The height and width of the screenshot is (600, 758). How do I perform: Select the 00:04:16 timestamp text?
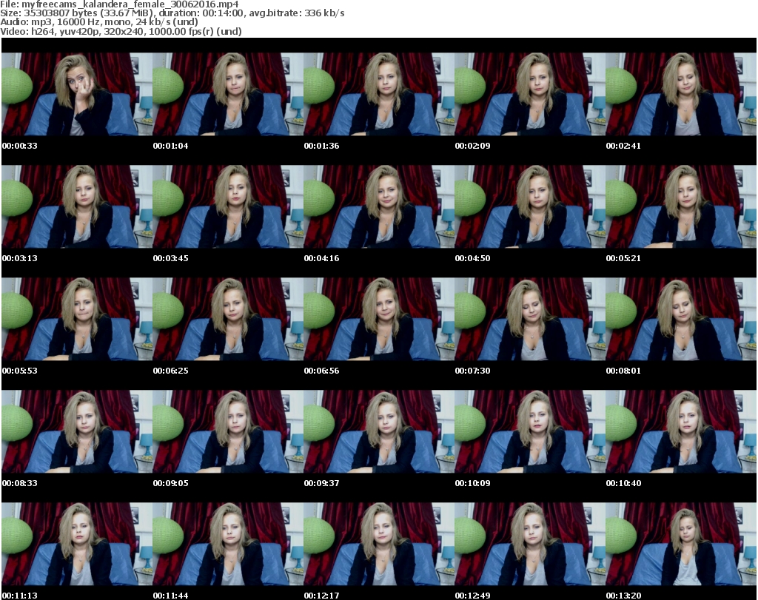click(x=321, y=258)
